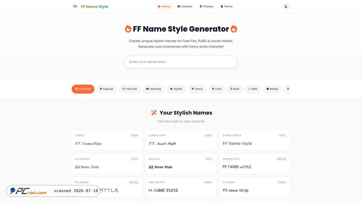Viewport: 362px width, 203px height.
Task: Toggle dark mode with the moon button
Action: [x=286, y=7]
